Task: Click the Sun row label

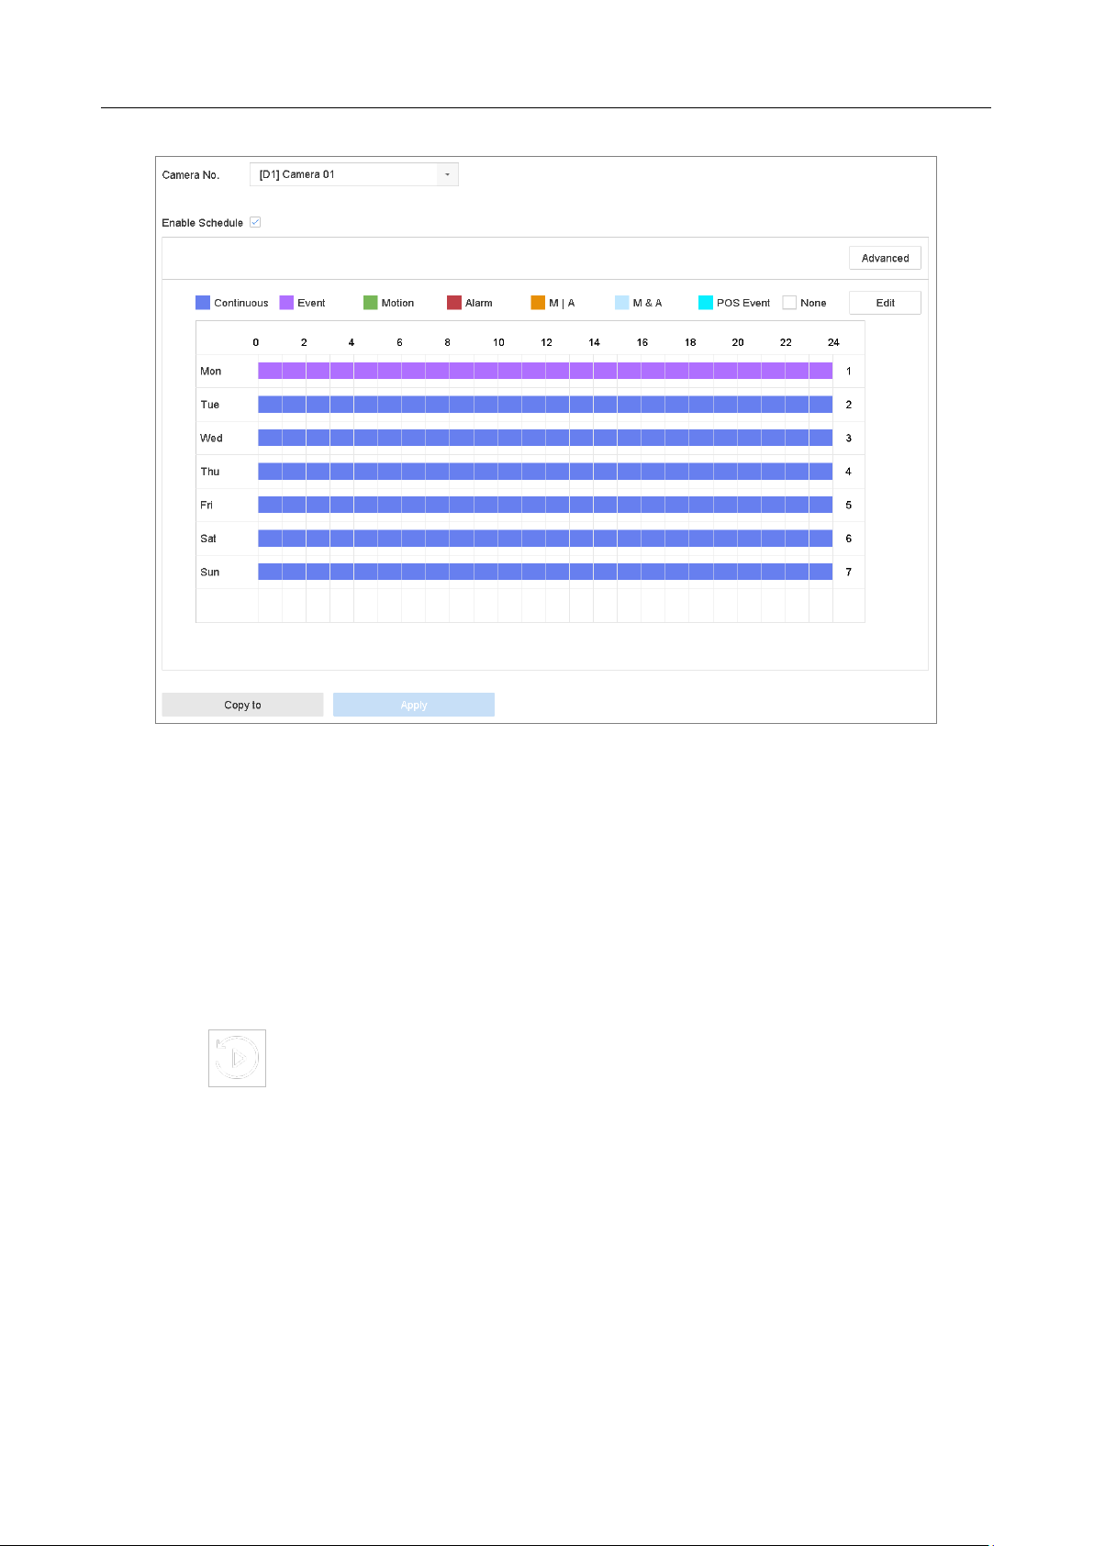Action: (x=210, y=573)
